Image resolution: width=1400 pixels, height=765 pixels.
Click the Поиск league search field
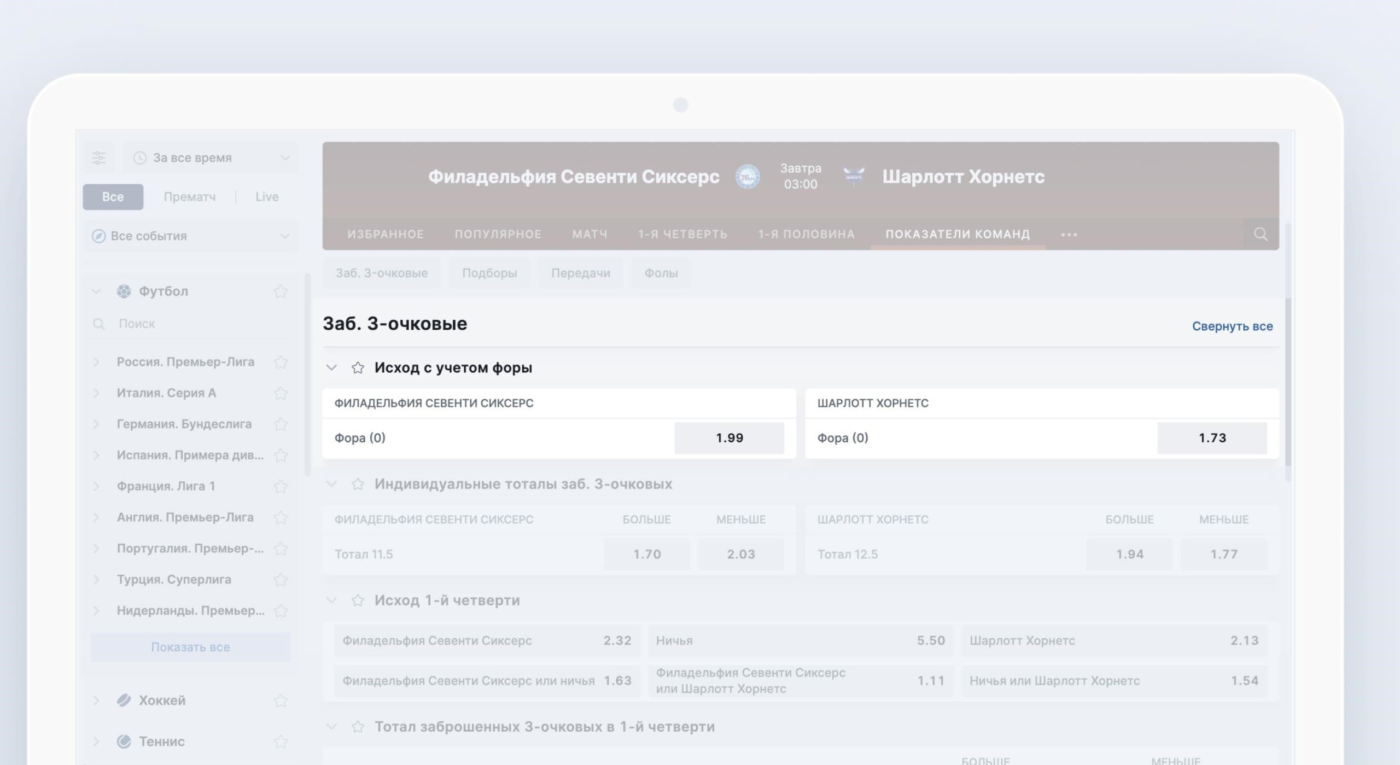(x=190, y=324)
